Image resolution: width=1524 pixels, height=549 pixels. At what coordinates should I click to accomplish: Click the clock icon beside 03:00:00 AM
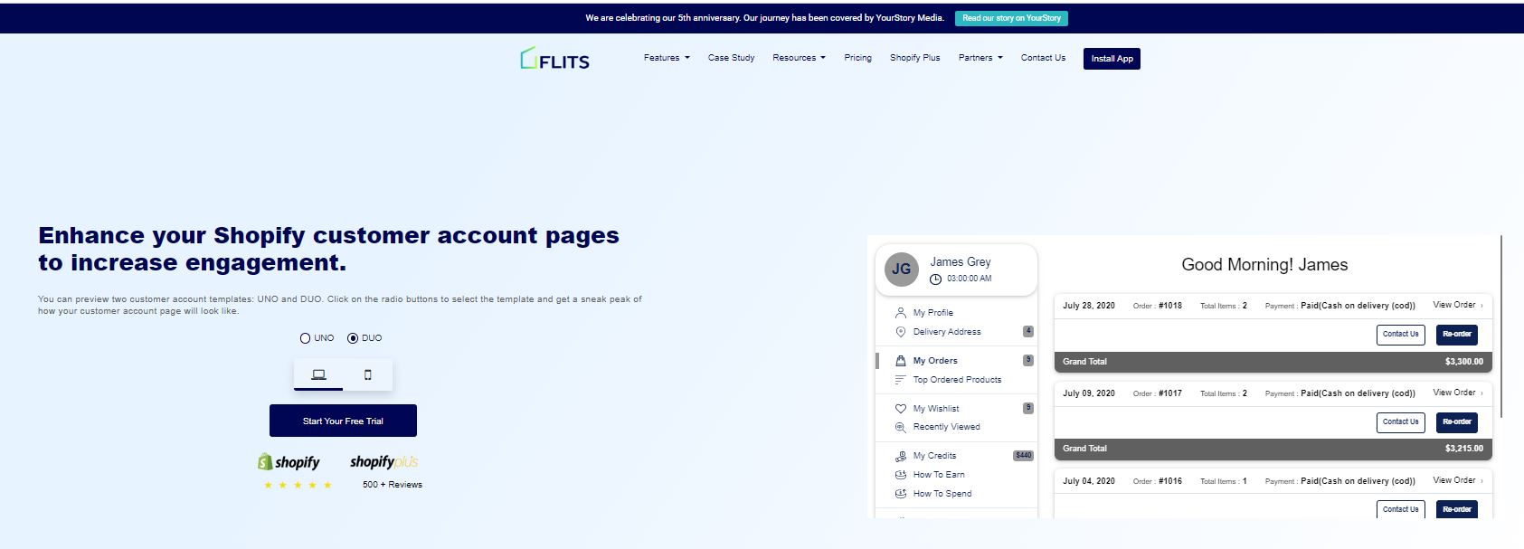click(935, 279)
